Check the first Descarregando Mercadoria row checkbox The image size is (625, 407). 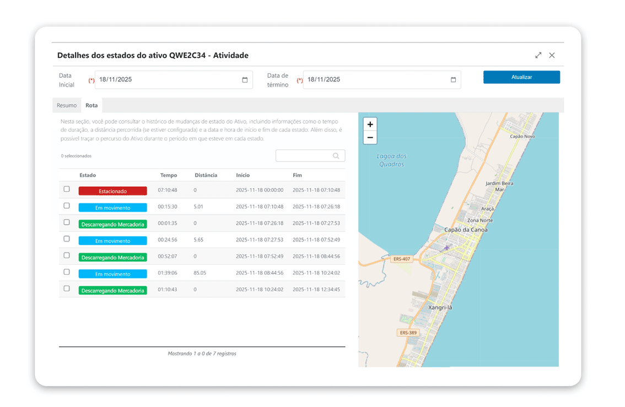pyautogui.click(x=67, y=222)
